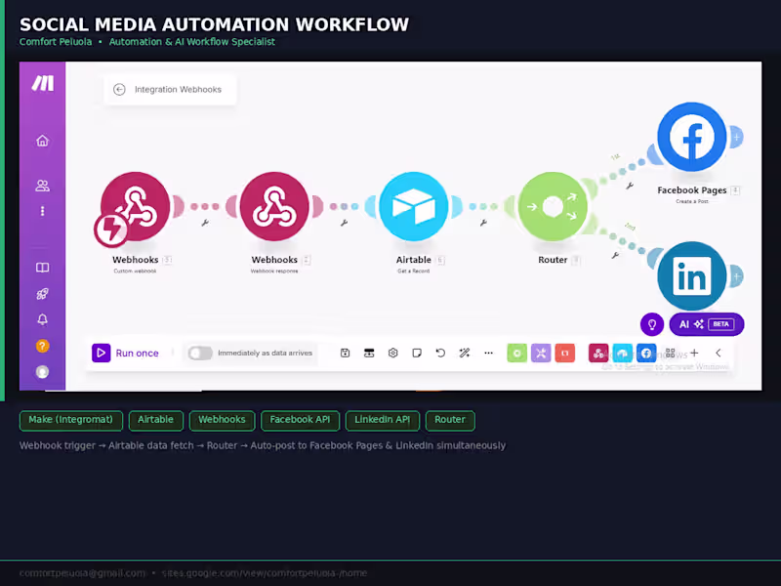This screenshot has width=781, height=586.
Task: Open the blue Airtable favorite in toolbar
Action: pos(622,353)
